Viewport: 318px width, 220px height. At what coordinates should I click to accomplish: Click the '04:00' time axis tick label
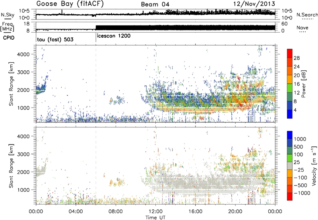[76, 212]
